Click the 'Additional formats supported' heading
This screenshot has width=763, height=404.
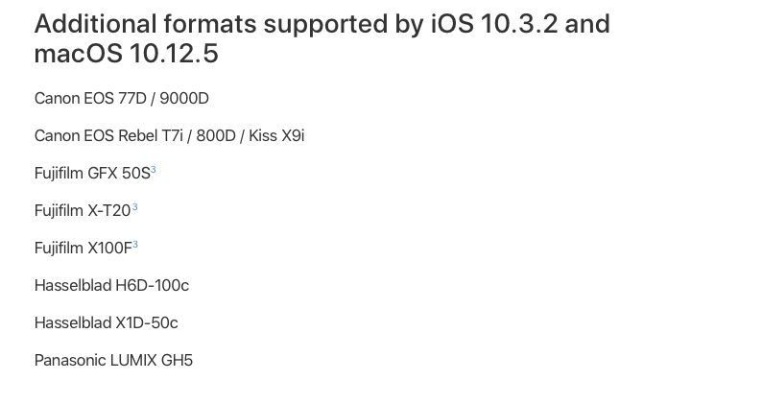[x=322, y=38]
